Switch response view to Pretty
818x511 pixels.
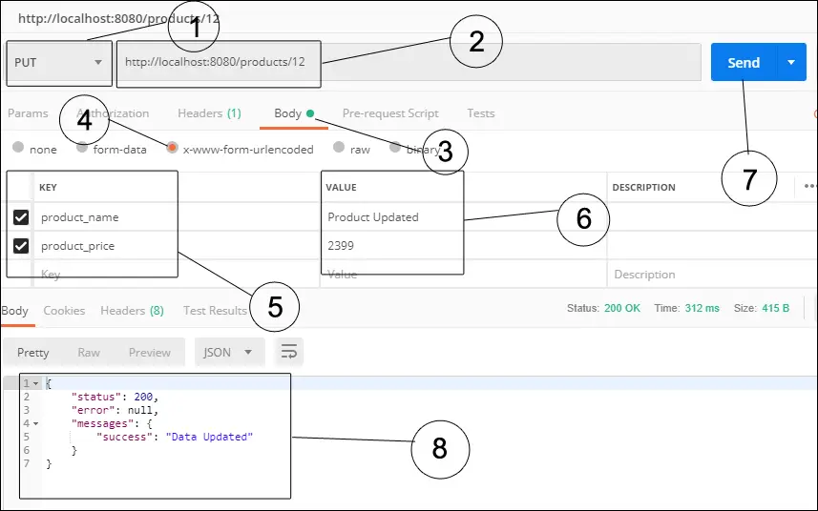click(32, 353)
